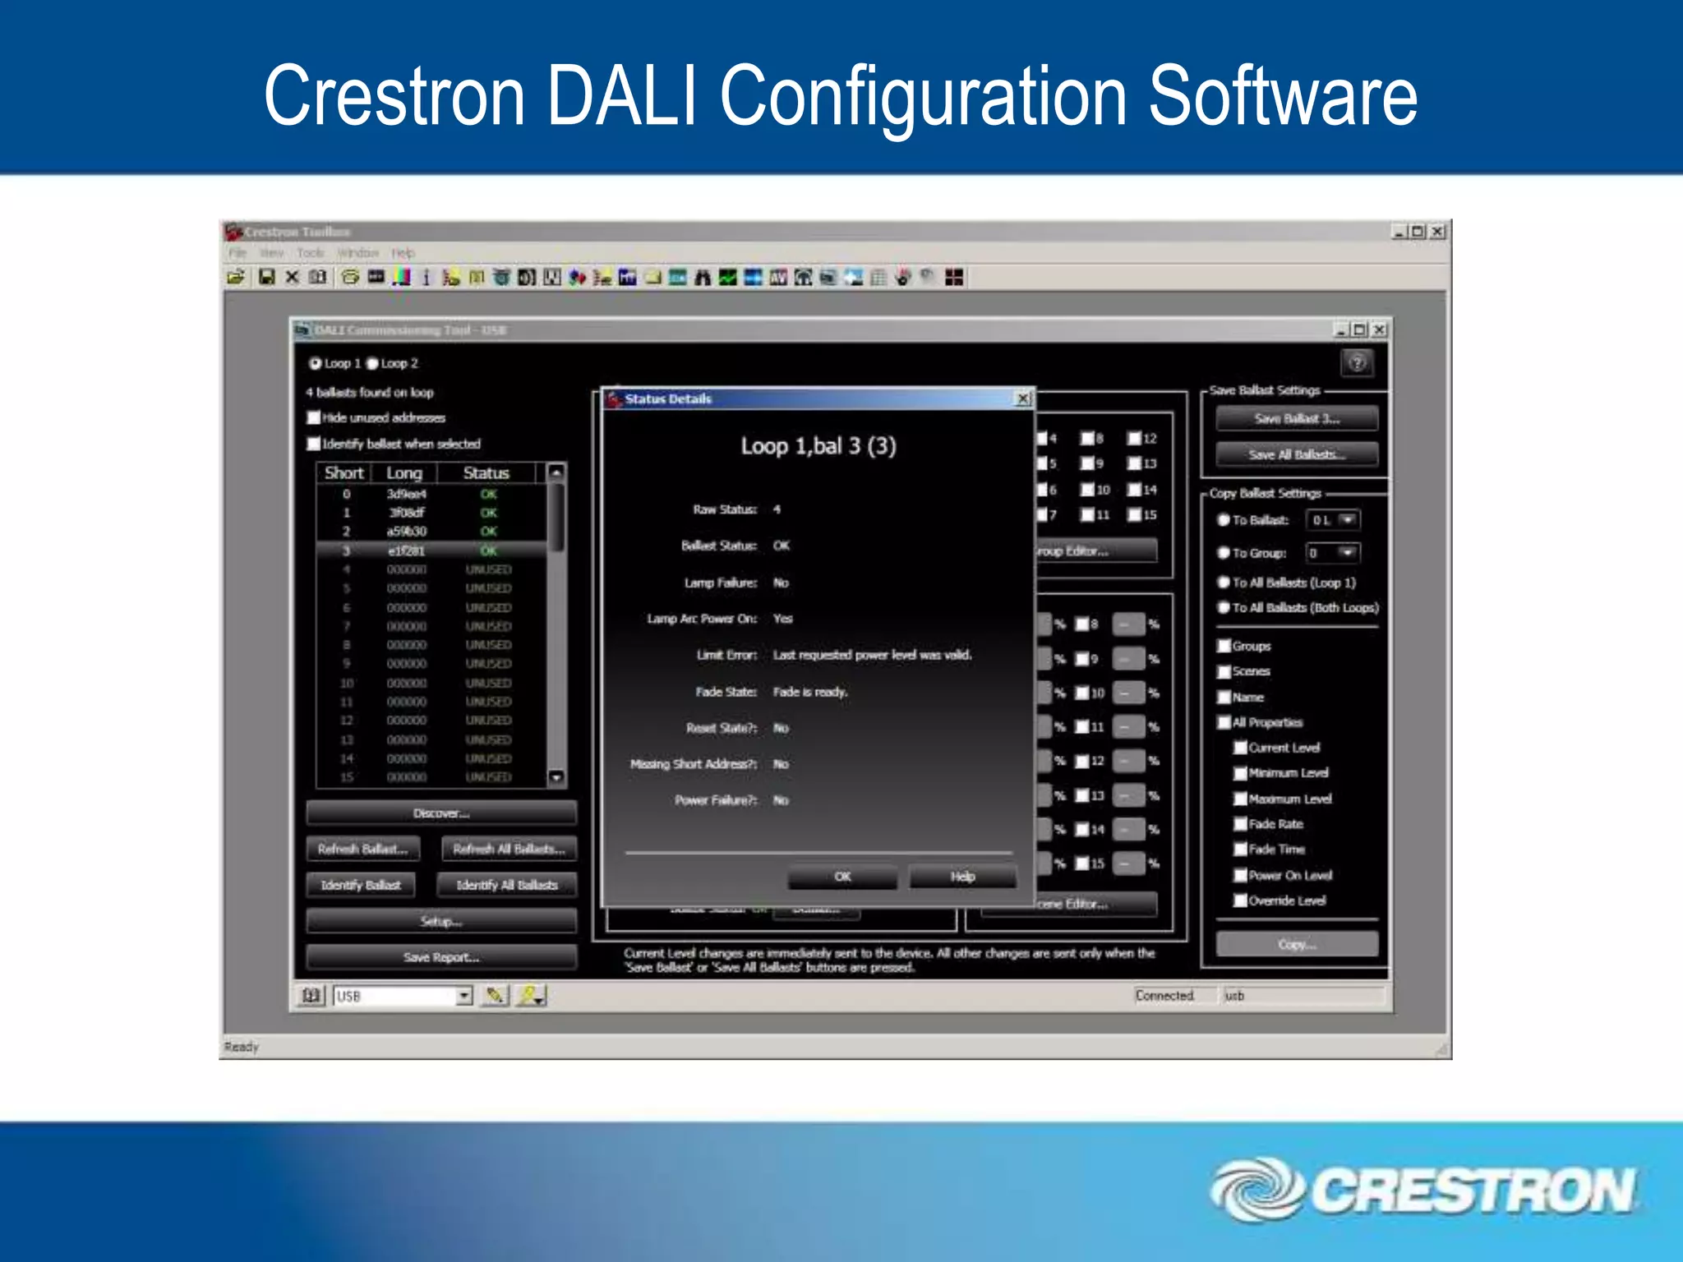Click Save Ballast 3... button
Screen dimensions: 1683x1262
(x=1297, y=419)
